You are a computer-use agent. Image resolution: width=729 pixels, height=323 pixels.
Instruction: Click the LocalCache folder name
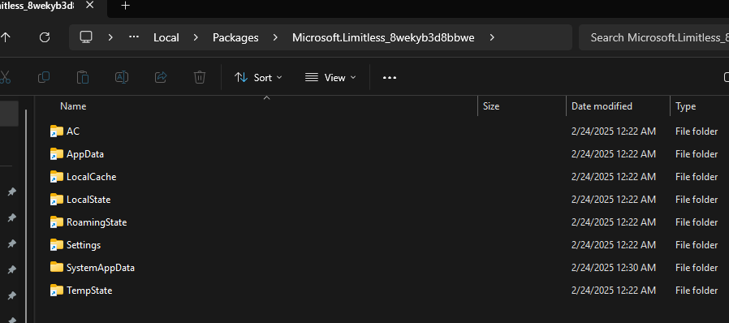coord(91,177)
